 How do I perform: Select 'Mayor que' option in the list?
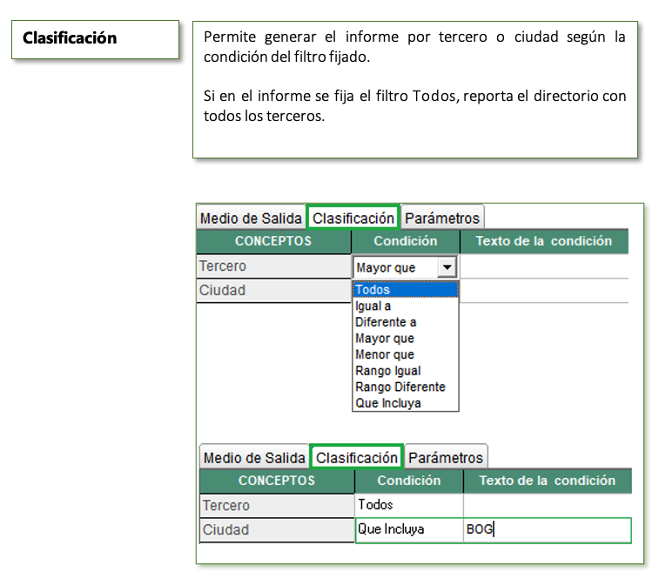[x=406, y=339]
